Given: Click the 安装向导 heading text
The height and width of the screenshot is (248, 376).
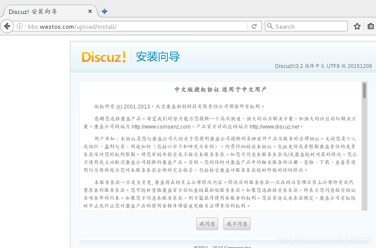Looking at the screenshot, I should point(158,57).
